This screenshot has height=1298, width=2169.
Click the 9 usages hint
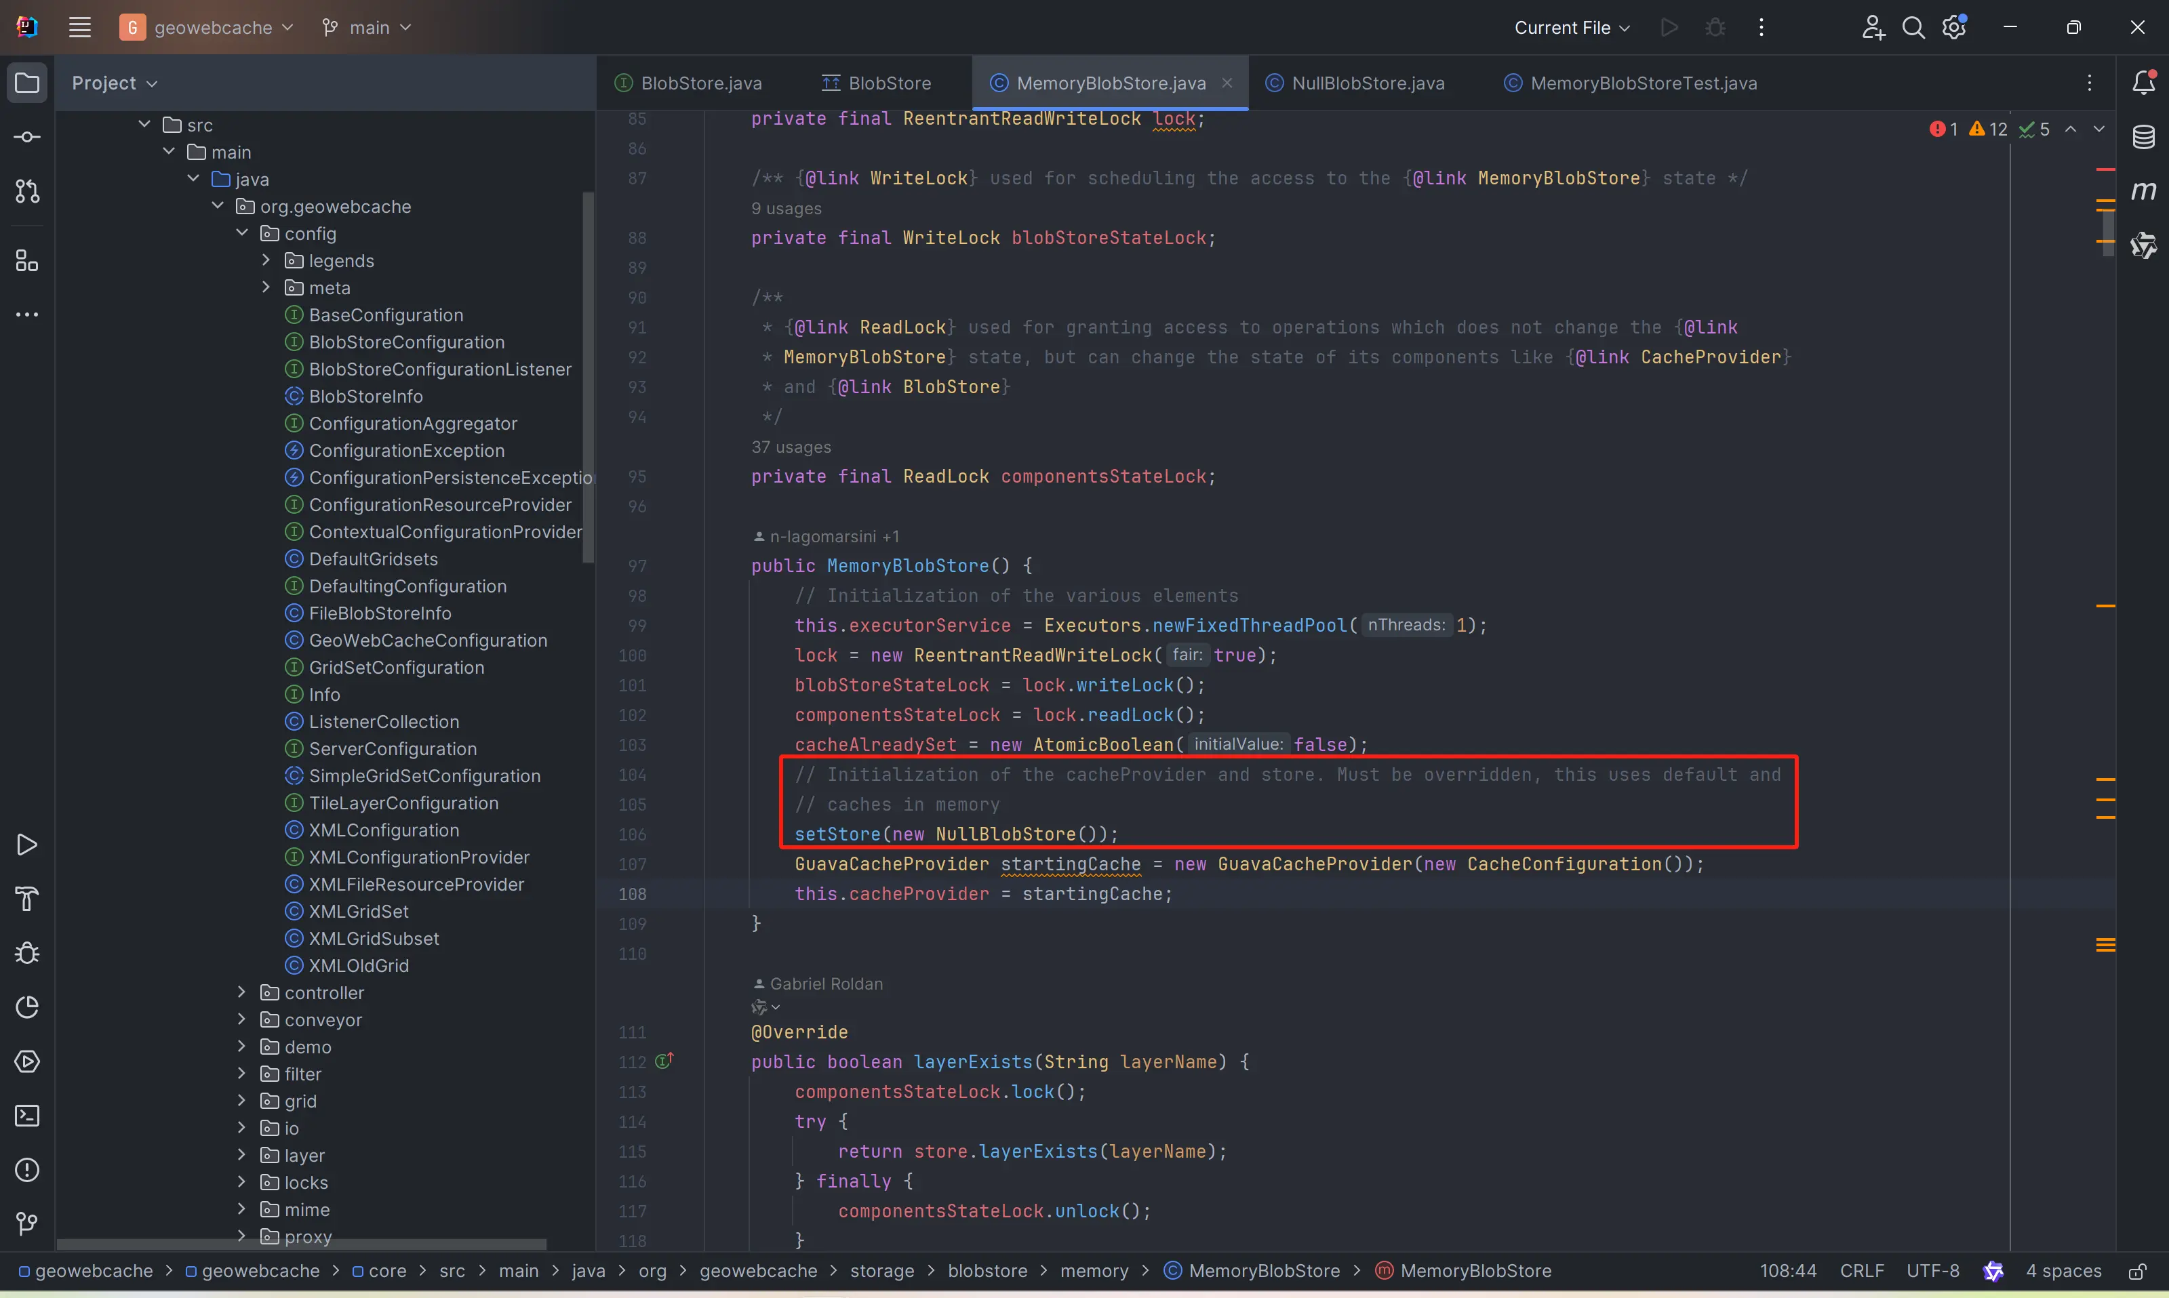point(787,208)
